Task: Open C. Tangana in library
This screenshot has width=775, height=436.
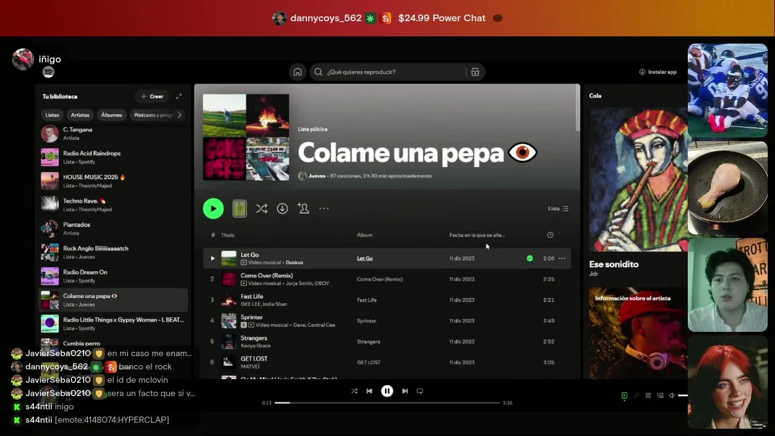Action: (x=114, y=133)
